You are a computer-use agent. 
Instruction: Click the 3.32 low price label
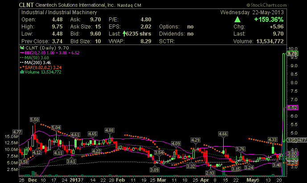[x=191, y=167]
